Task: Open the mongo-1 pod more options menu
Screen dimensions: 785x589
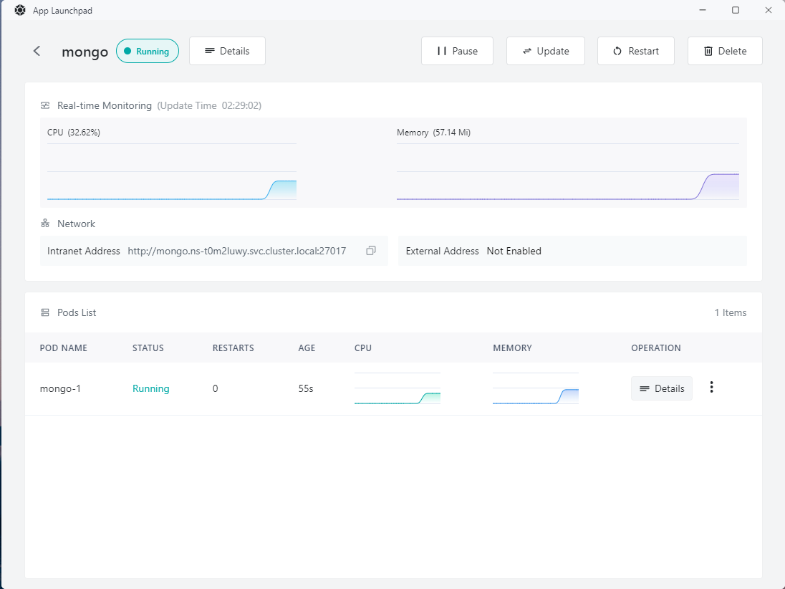Action: pyautogui.click(x=711, y=387)
